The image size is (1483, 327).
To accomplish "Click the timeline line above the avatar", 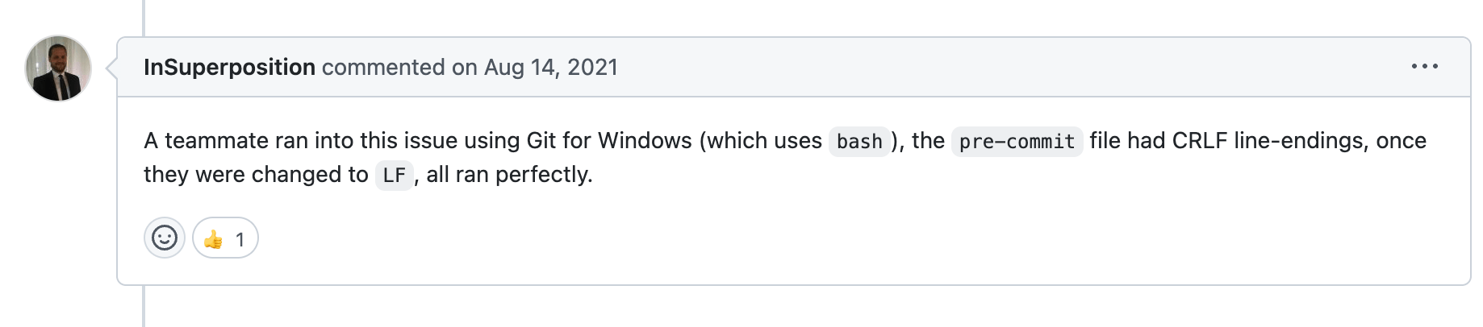I will (x=144, y=18).
